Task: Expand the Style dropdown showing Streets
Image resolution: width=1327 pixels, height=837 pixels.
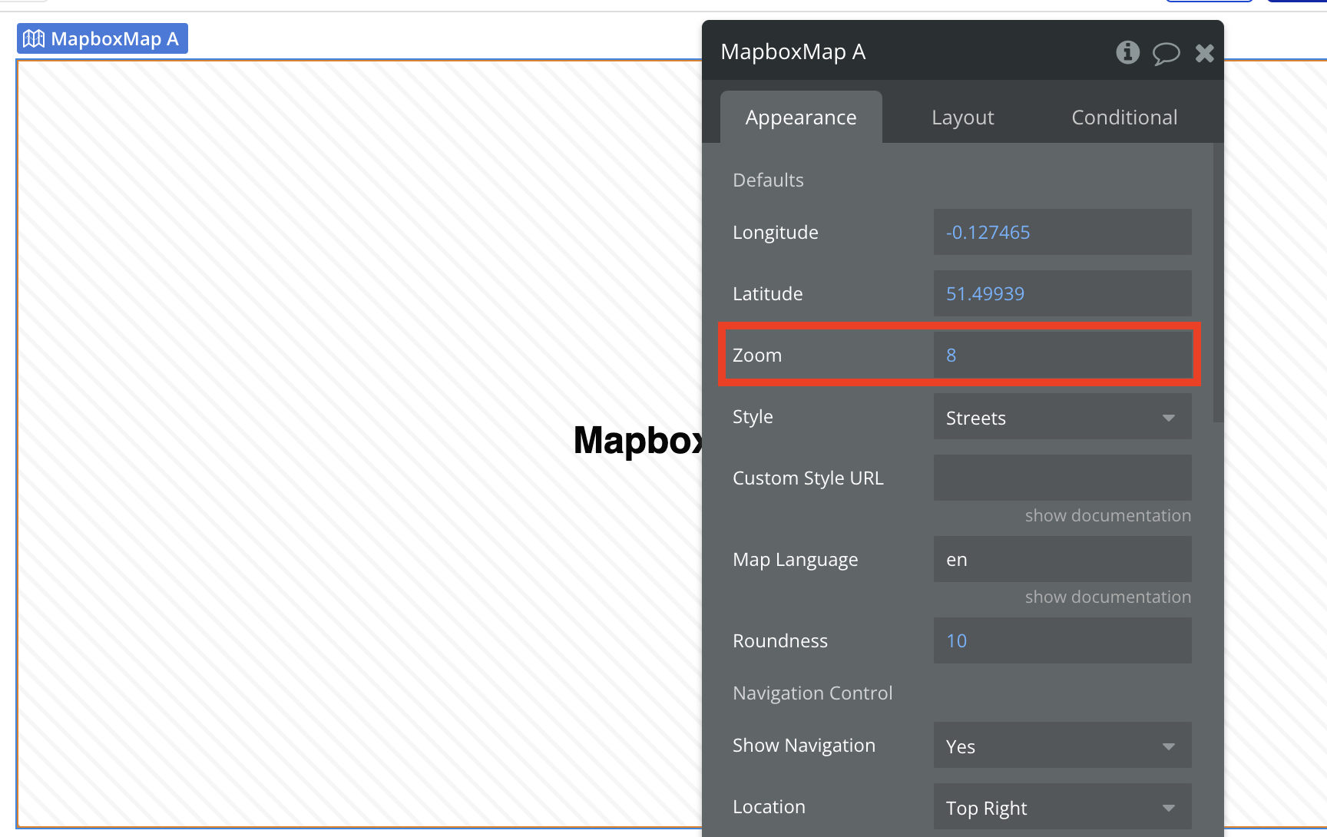Action: 1062,417
